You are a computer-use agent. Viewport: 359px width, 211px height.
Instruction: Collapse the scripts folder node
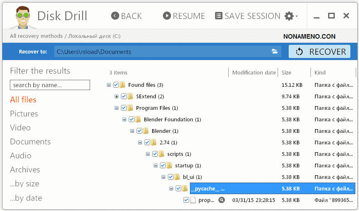148,154
